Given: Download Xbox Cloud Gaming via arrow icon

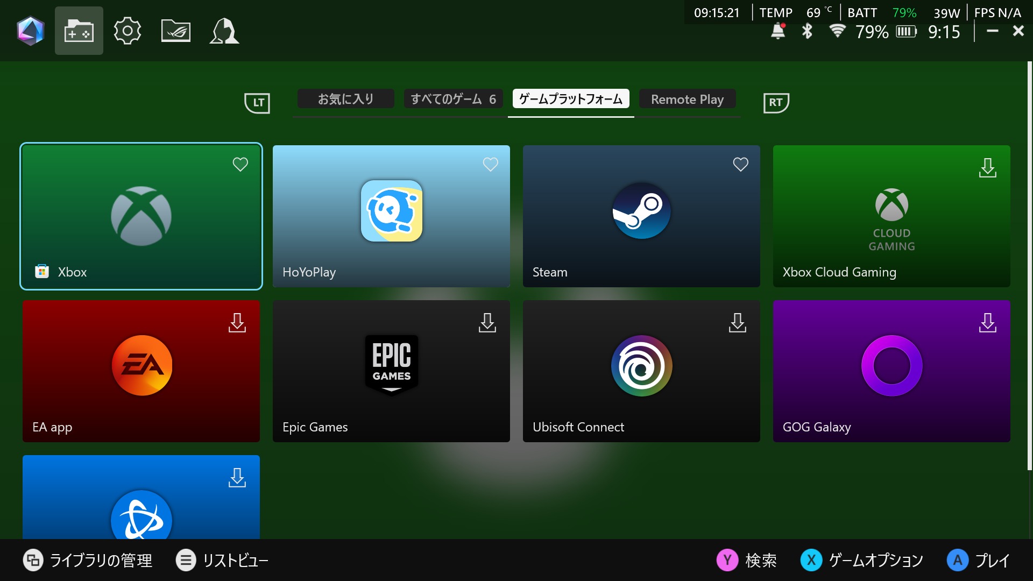Looking at the screenshot, I should click(988, 168).
